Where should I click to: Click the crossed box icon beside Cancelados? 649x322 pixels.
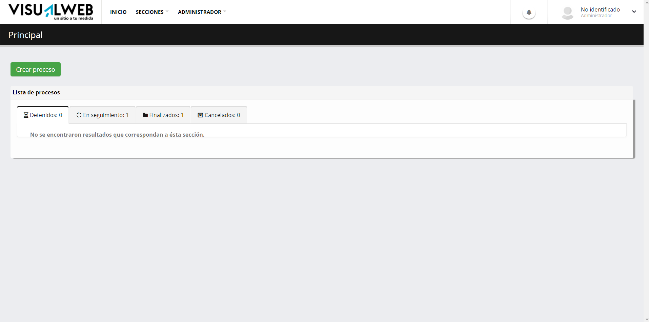[x=200, y=115]
